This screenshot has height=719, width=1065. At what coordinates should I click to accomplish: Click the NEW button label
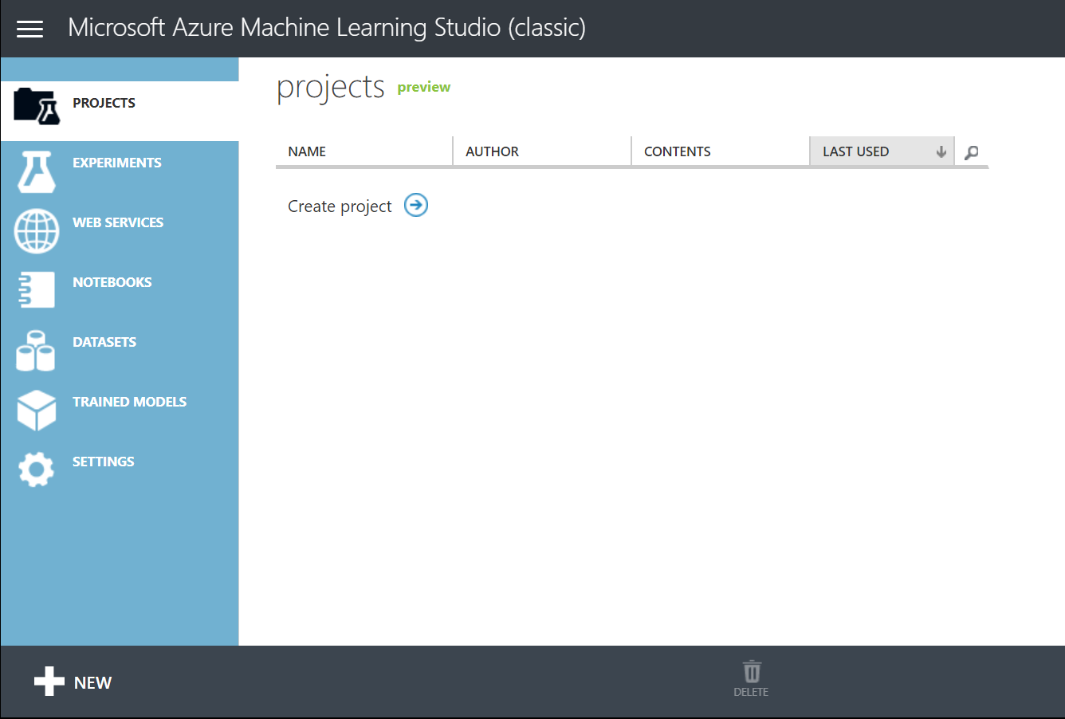(x=92, y=682)
